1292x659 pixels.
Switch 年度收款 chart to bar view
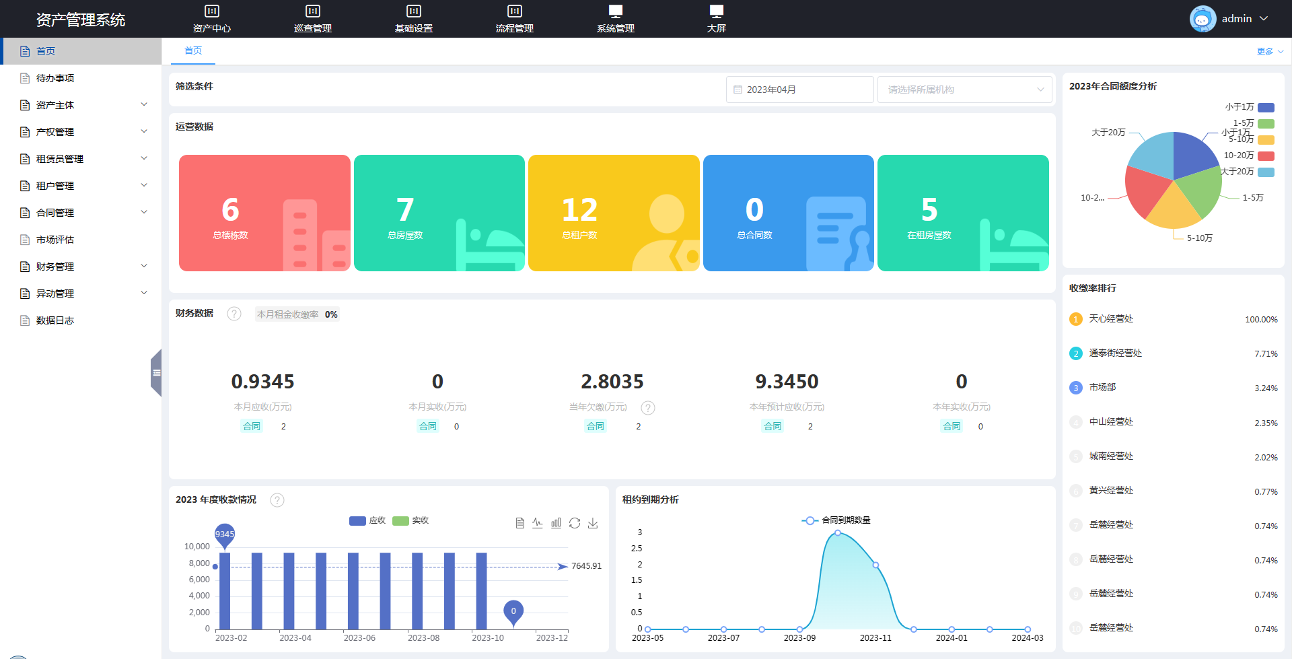(556, 523)
